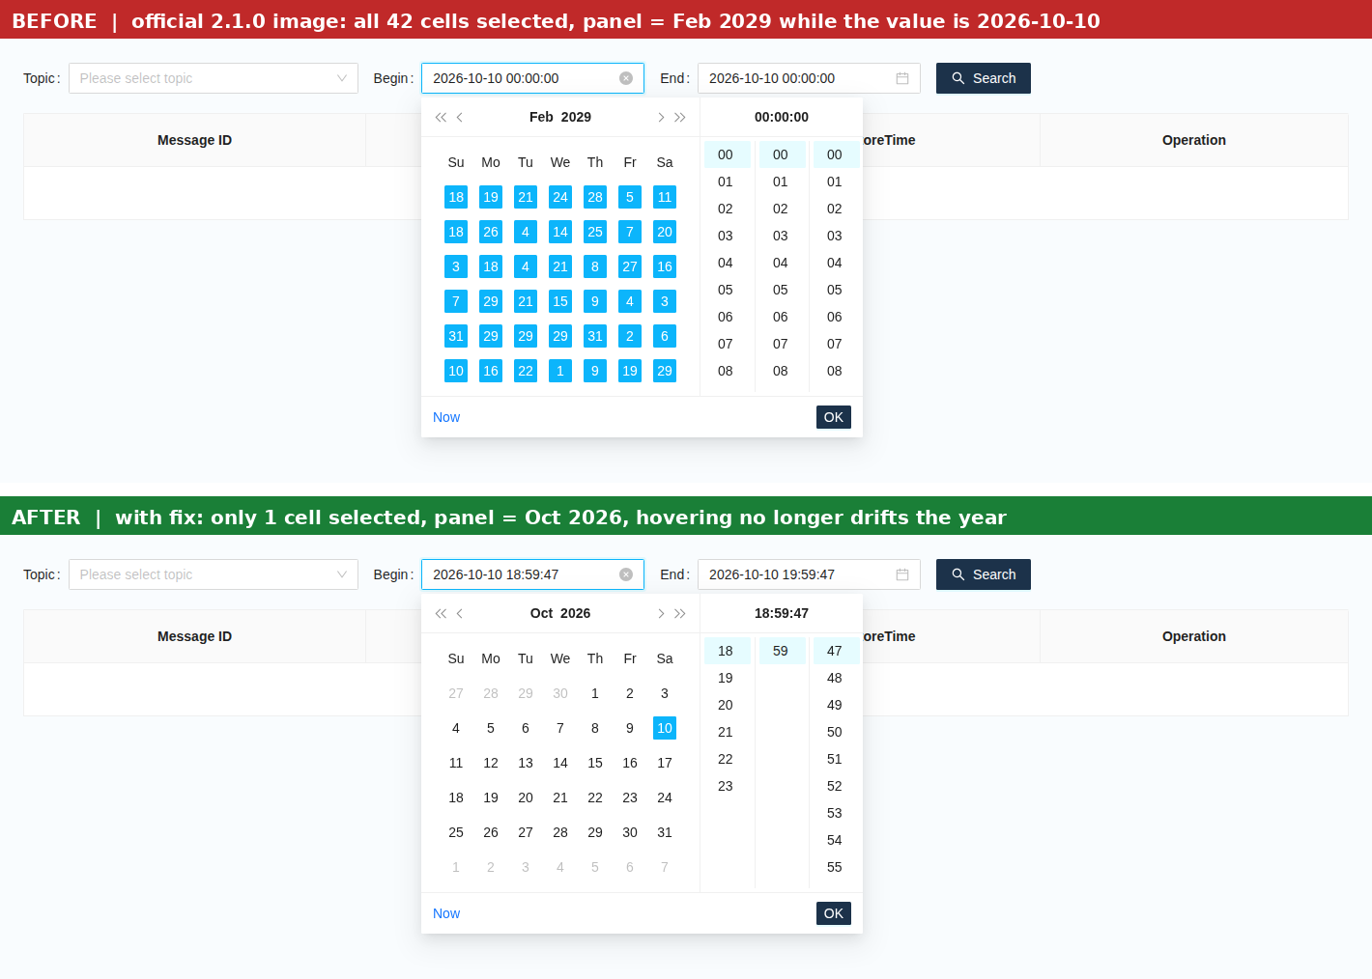Viewport: 1372px width, 979px height.
Task: Click Message ID column header in top table
Action: pyautogui.click(x=194, y=140)
